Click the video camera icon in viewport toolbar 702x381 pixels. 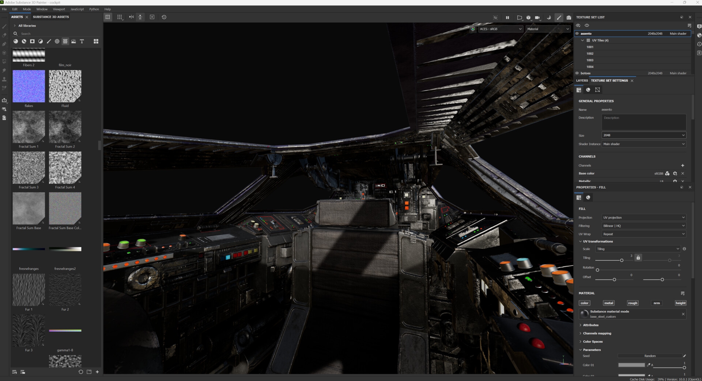coord(537,18)
